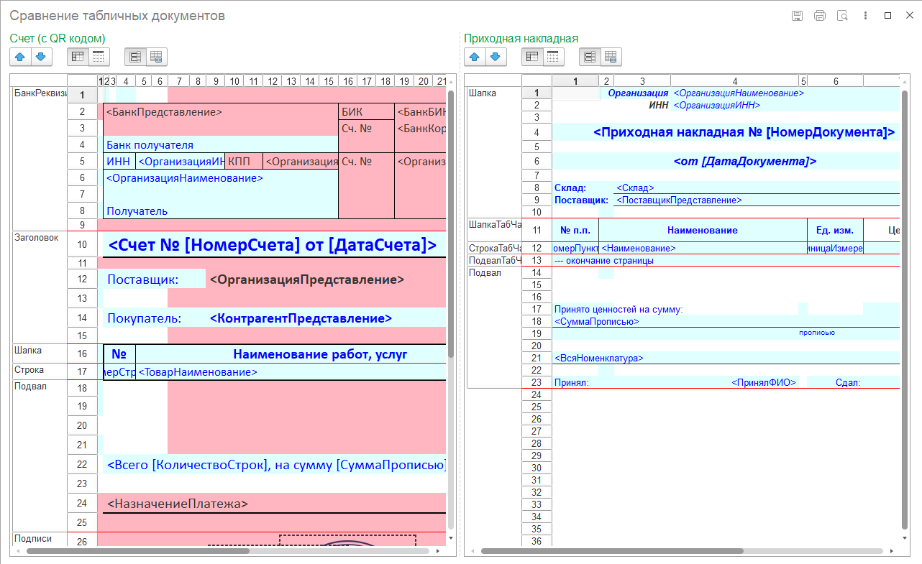Toggle section groups in Приходная накладная pane

coord(590,57)
